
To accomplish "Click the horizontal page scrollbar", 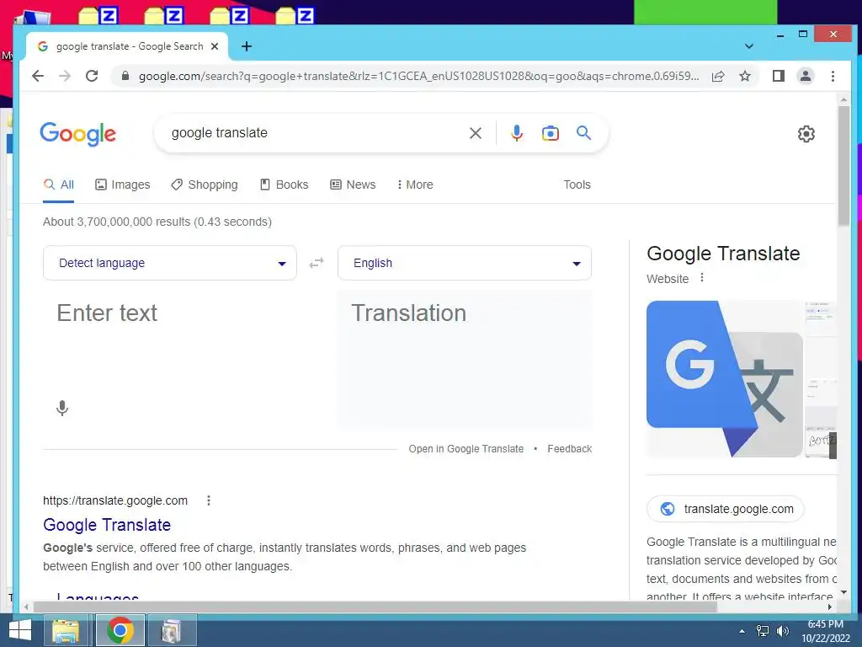I will tap(375, 607).
